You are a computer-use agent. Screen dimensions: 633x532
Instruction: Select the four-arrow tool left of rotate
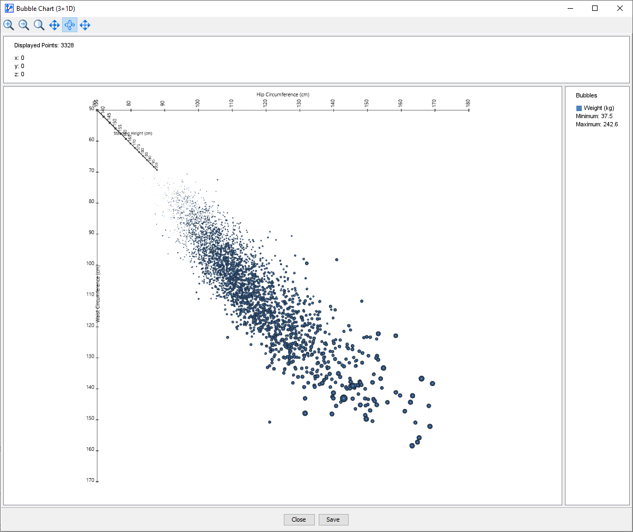tap(54, 25)
